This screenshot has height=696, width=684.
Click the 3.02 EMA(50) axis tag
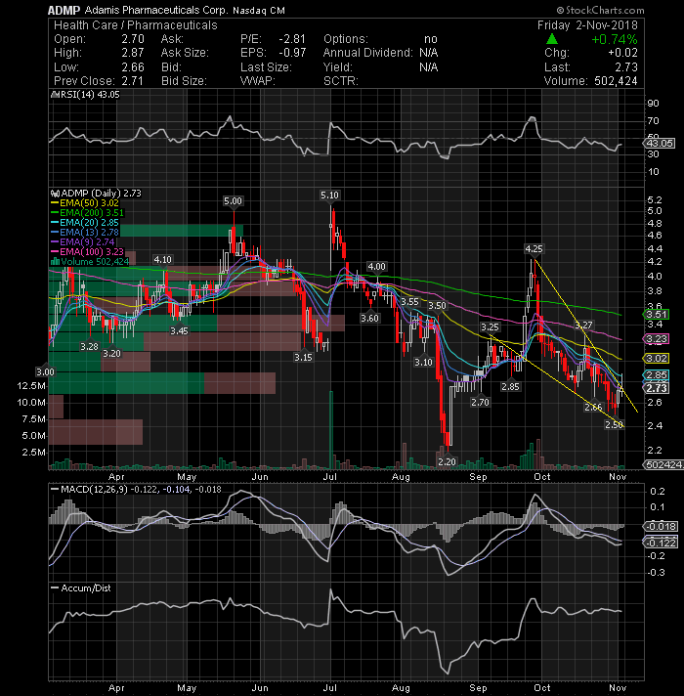coord(656,358)
